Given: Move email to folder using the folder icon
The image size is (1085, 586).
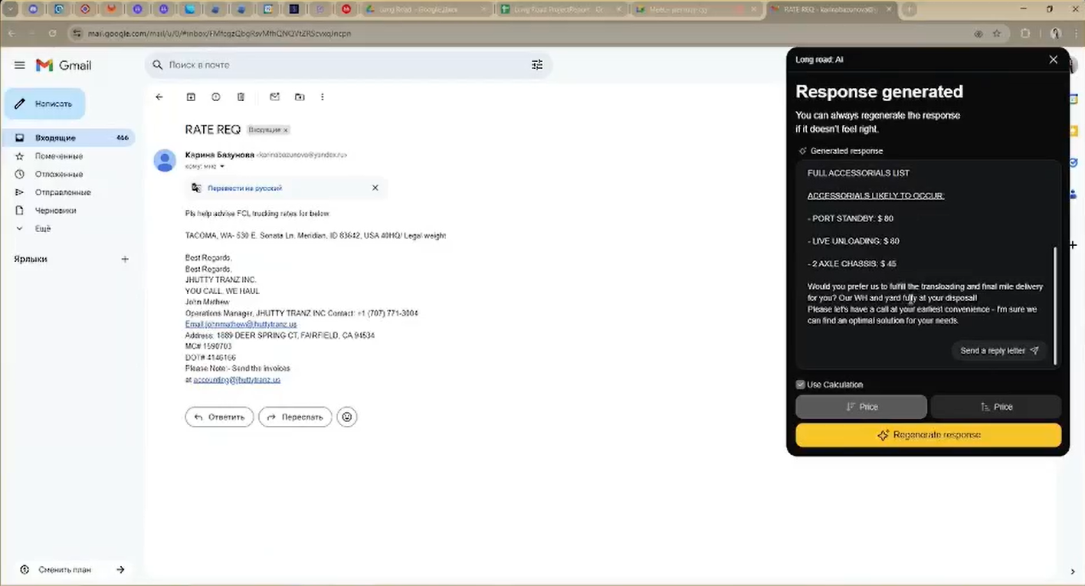Looking at the screenshot, I should click(x=300, y=97).
